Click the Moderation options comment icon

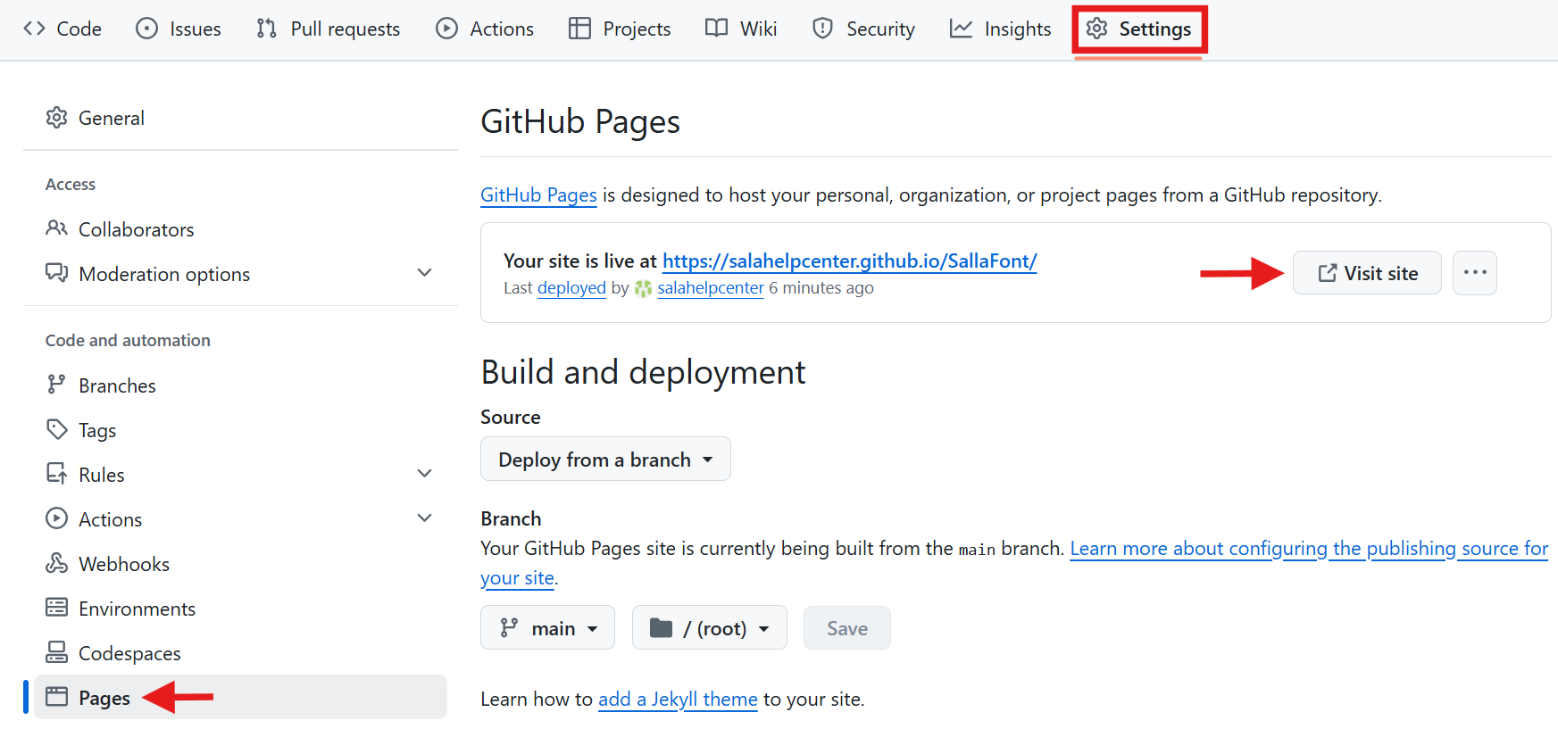57,273
